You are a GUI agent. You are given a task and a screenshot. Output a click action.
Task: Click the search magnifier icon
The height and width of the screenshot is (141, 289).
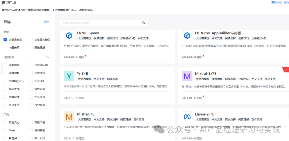pyautogui.click(x=144, y=23)
